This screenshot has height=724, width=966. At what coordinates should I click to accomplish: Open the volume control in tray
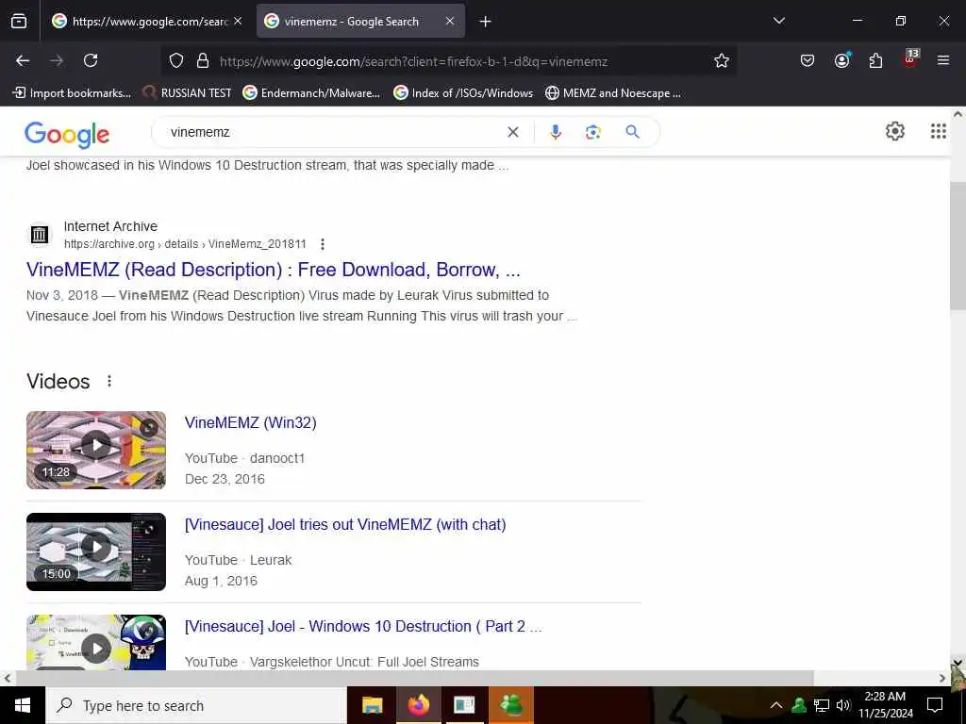(x=843, y=705)
